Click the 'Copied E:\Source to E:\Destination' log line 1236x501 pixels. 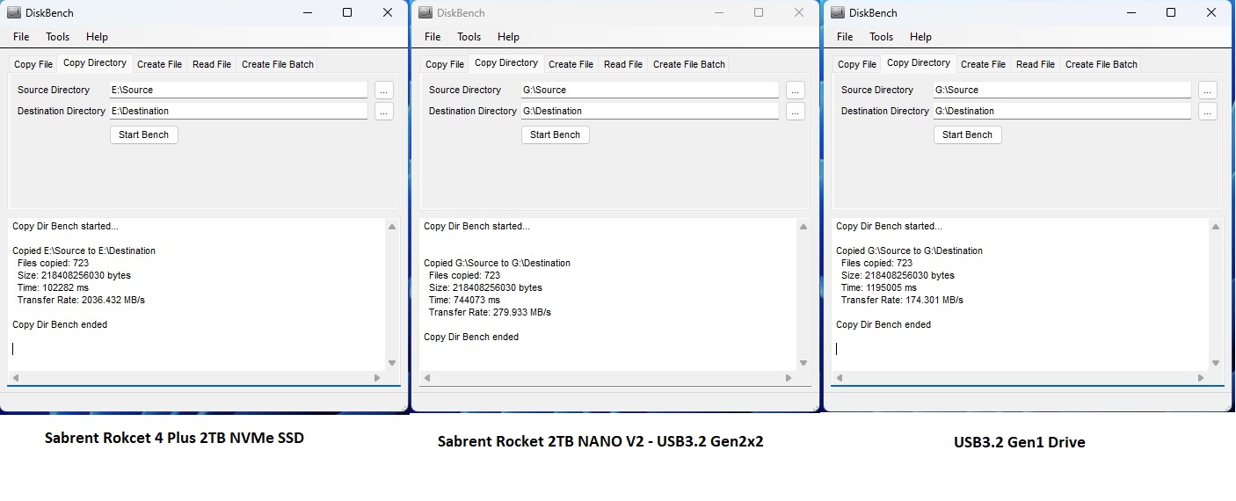pos(84,250)
